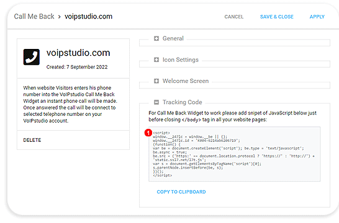Collapse the Tracking Code minus icon
The width and height of the screenshot is (339, 223).
point(156,102)
